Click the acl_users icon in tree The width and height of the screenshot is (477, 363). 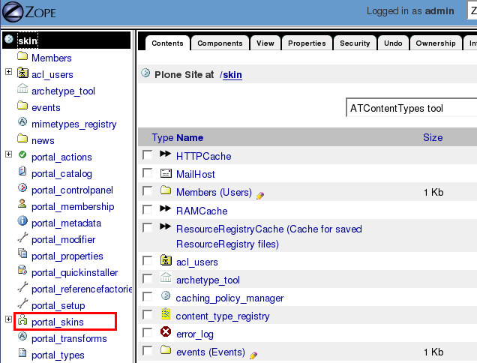(x=22, y=73)
